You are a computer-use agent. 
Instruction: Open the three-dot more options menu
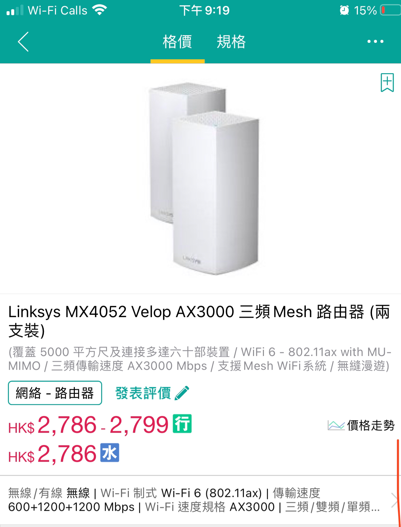[x=375, y=42]
